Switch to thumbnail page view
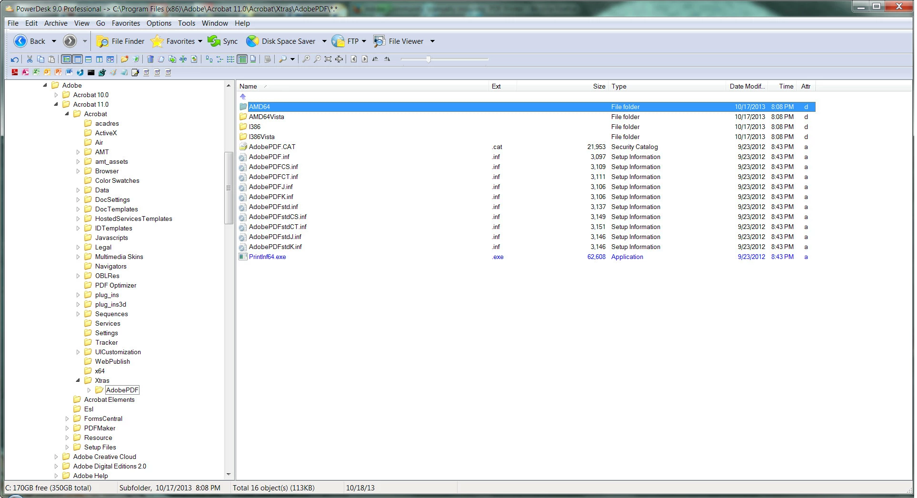Screen dimensions: 917x498 253,59
